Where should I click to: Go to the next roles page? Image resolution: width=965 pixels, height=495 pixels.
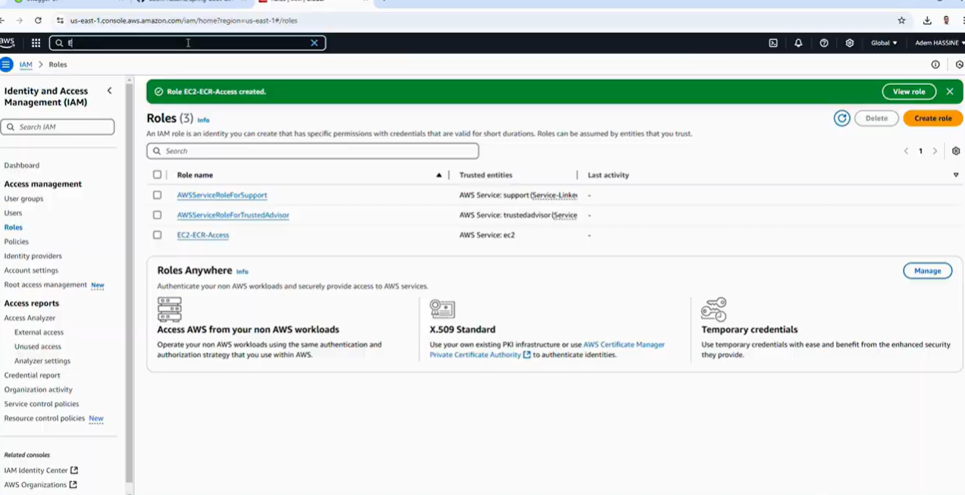tap(935, 151)
